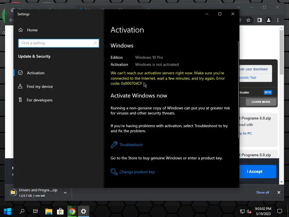The height and width of the screenshot is (217, 289).
Task: Open taskbar Search
Action: [x=22, y=211]
